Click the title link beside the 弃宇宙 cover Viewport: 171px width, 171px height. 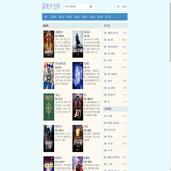coord(86,126)
